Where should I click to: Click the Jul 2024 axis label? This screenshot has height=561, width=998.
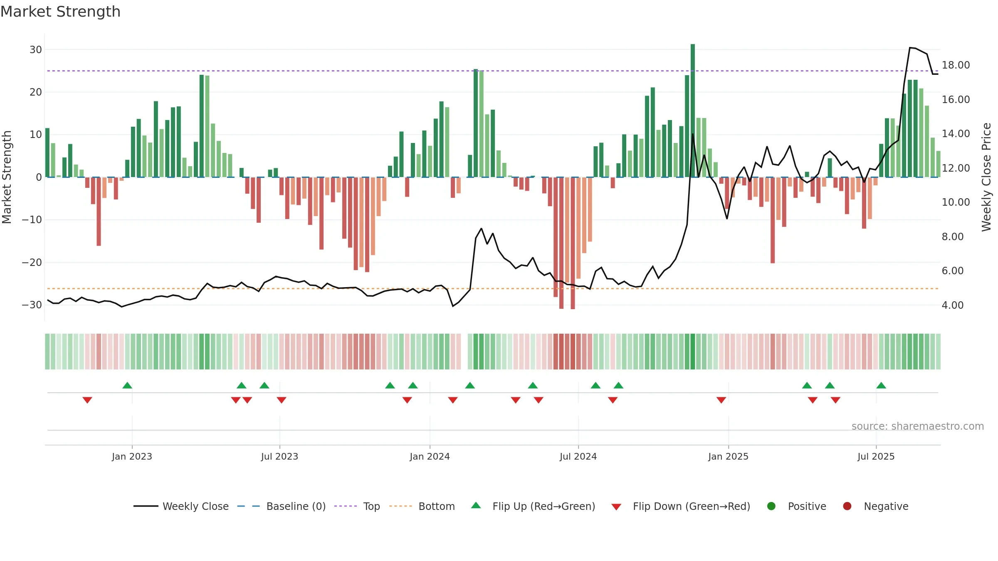pos(578,456)
